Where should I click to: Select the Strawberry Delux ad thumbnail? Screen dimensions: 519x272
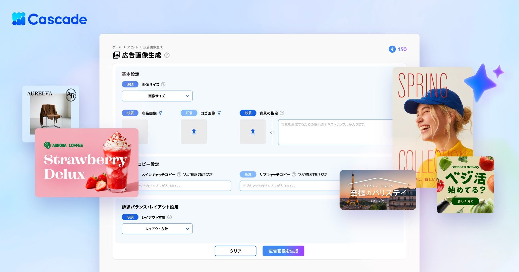87,163
